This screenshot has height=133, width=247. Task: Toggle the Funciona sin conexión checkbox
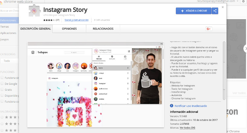click(2, 78)
